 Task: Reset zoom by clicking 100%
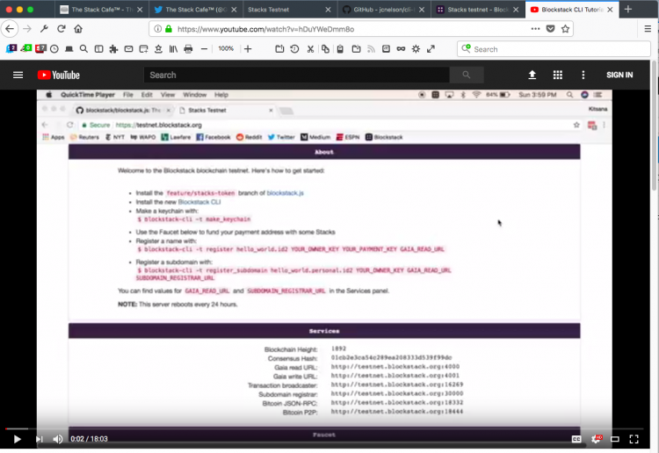click(x=226, y=48)
